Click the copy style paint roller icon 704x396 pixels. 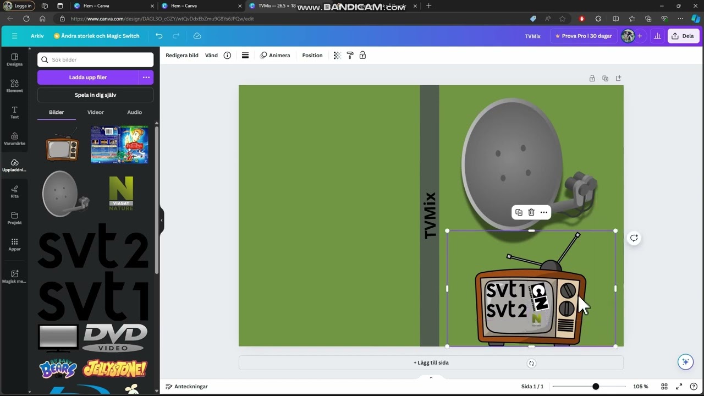tap(350, 56)
